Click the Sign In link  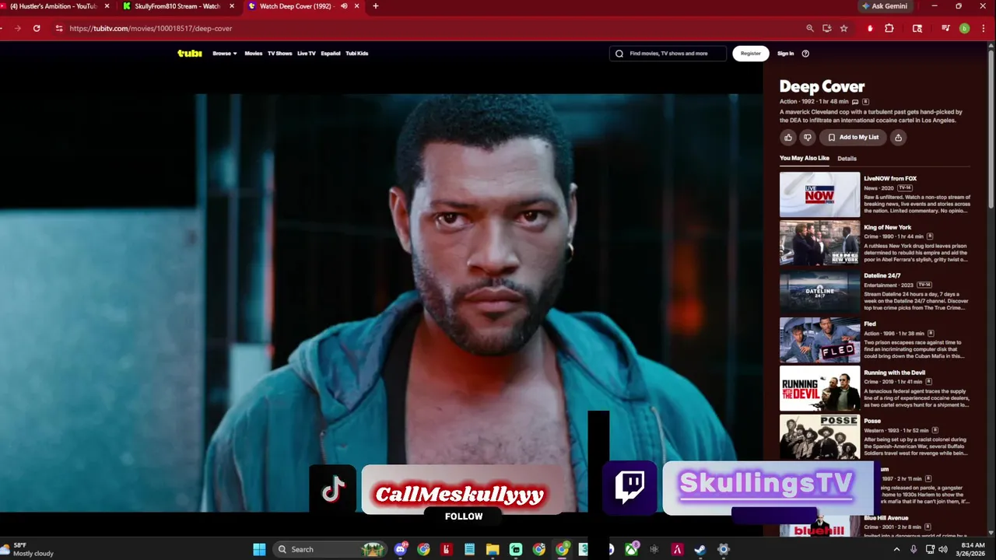786,54
